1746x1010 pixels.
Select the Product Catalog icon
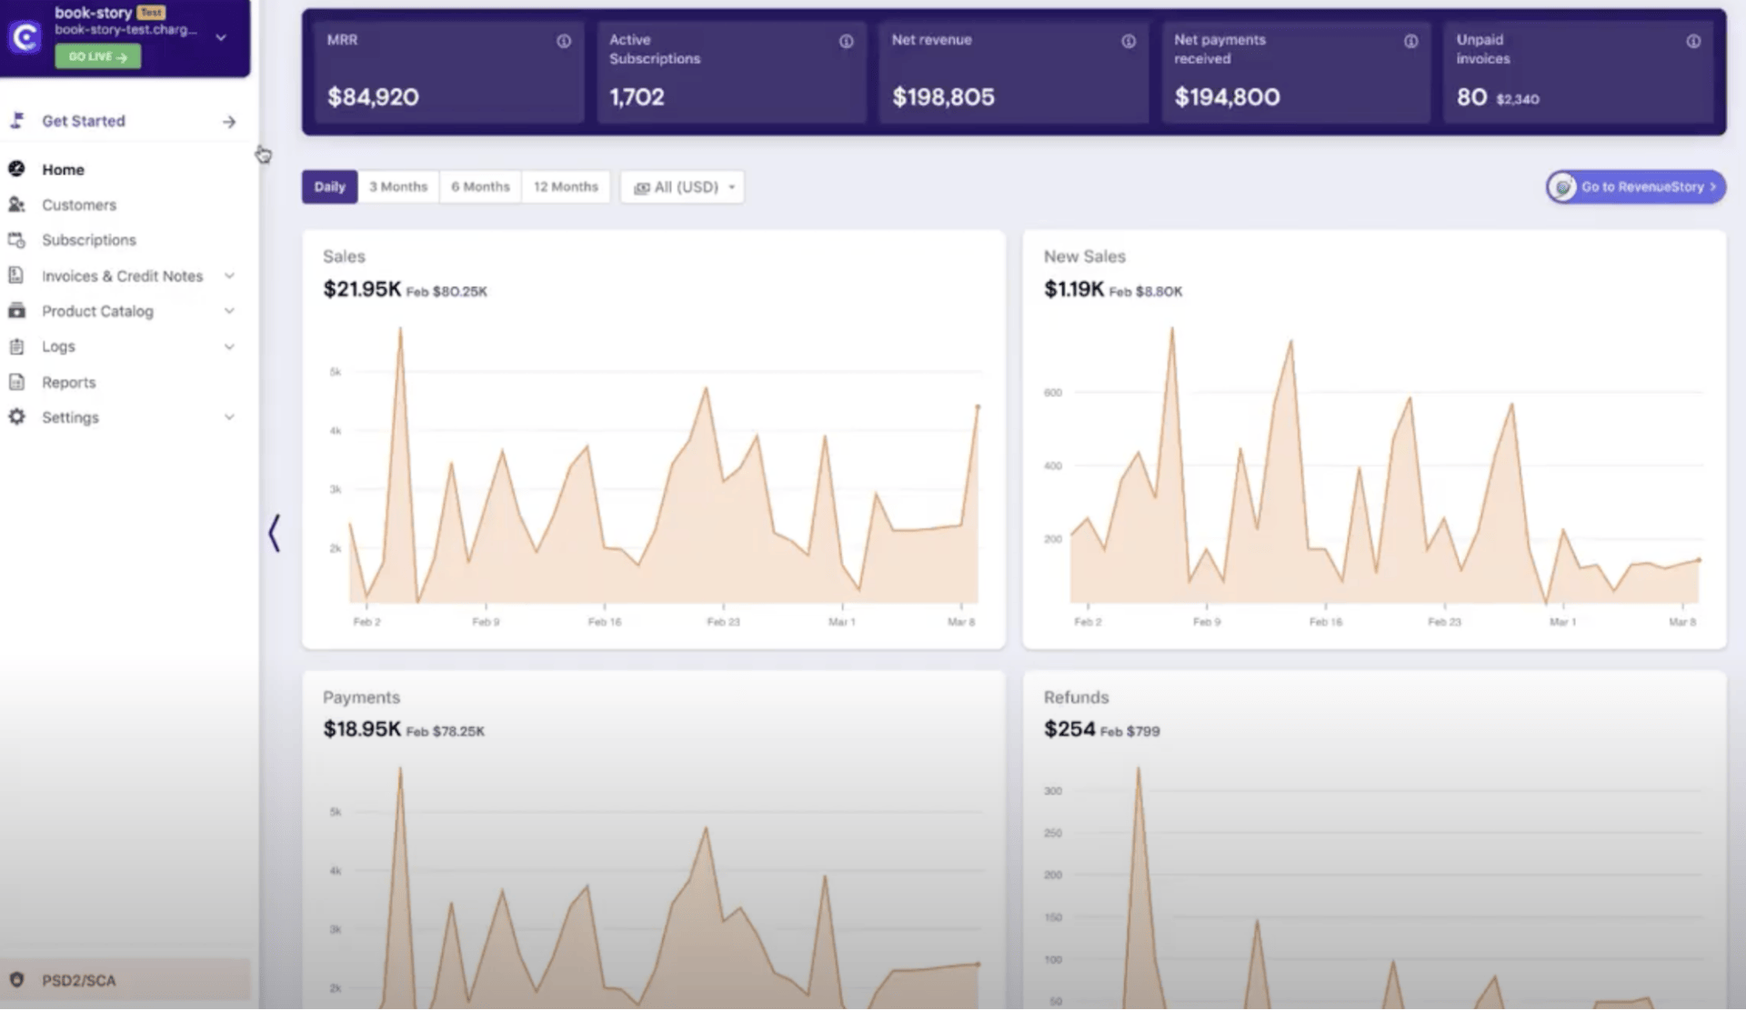point(17,311)
